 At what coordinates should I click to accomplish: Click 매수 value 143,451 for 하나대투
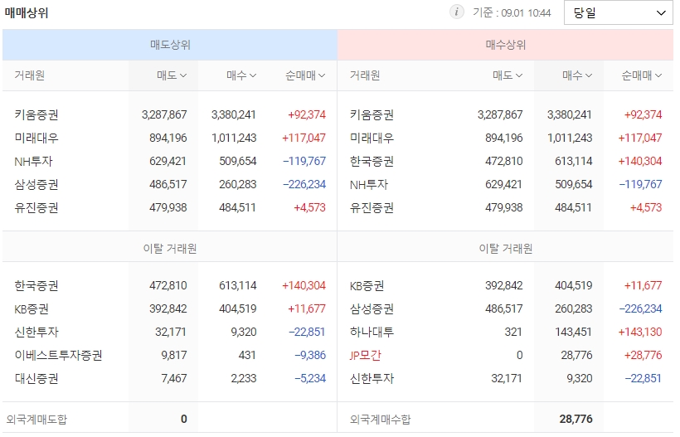click(x=573, y=332)
